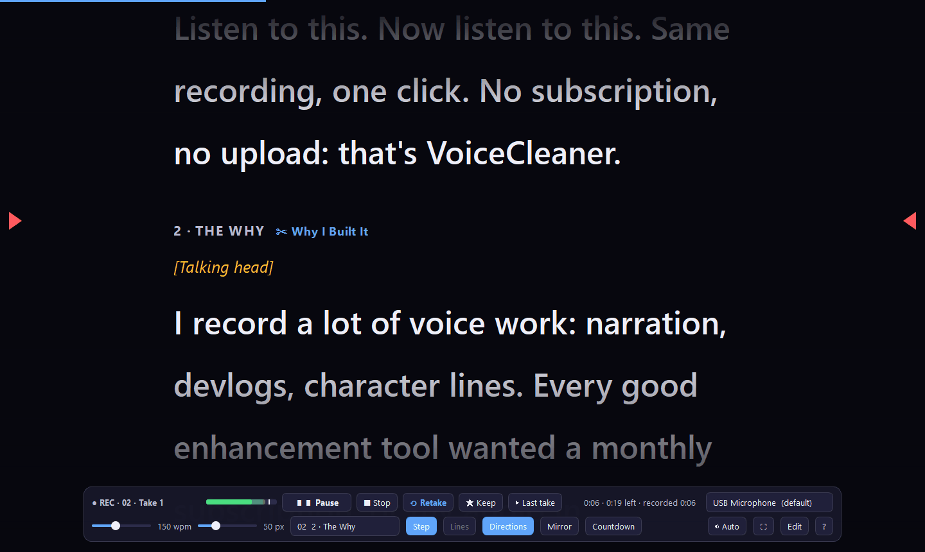Toggle the Lines option
The width and height of the screenshot is (925, 552).
pyautogui.click(x=459, y=526)
